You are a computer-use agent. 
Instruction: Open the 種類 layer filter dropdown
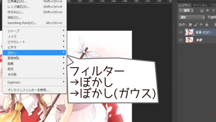click(186, 11)
